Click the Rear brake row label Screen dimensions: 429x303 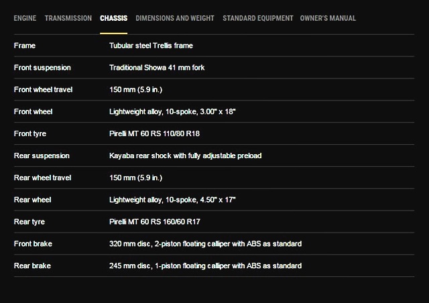coord(32,265)
